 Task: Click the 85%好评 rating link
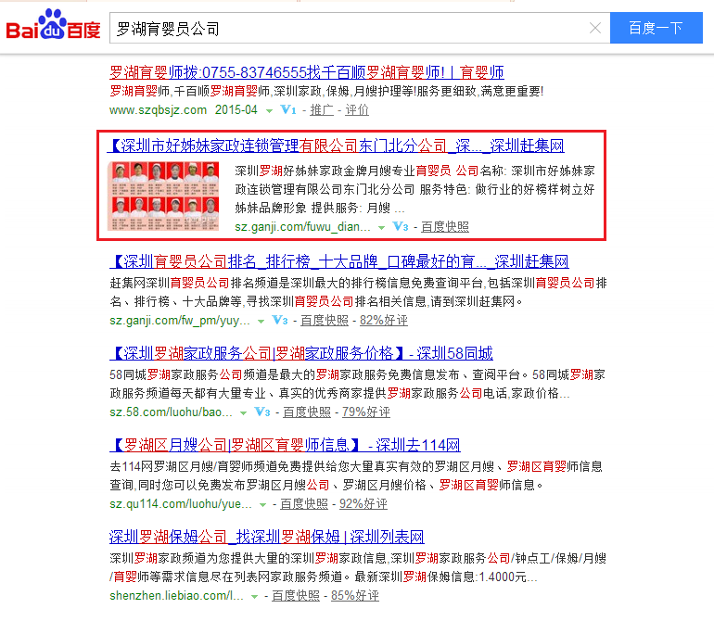355,595
